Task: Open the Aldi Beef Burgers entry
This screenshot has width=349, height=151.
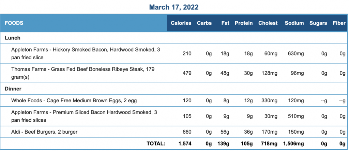Action: coord(45,132)
